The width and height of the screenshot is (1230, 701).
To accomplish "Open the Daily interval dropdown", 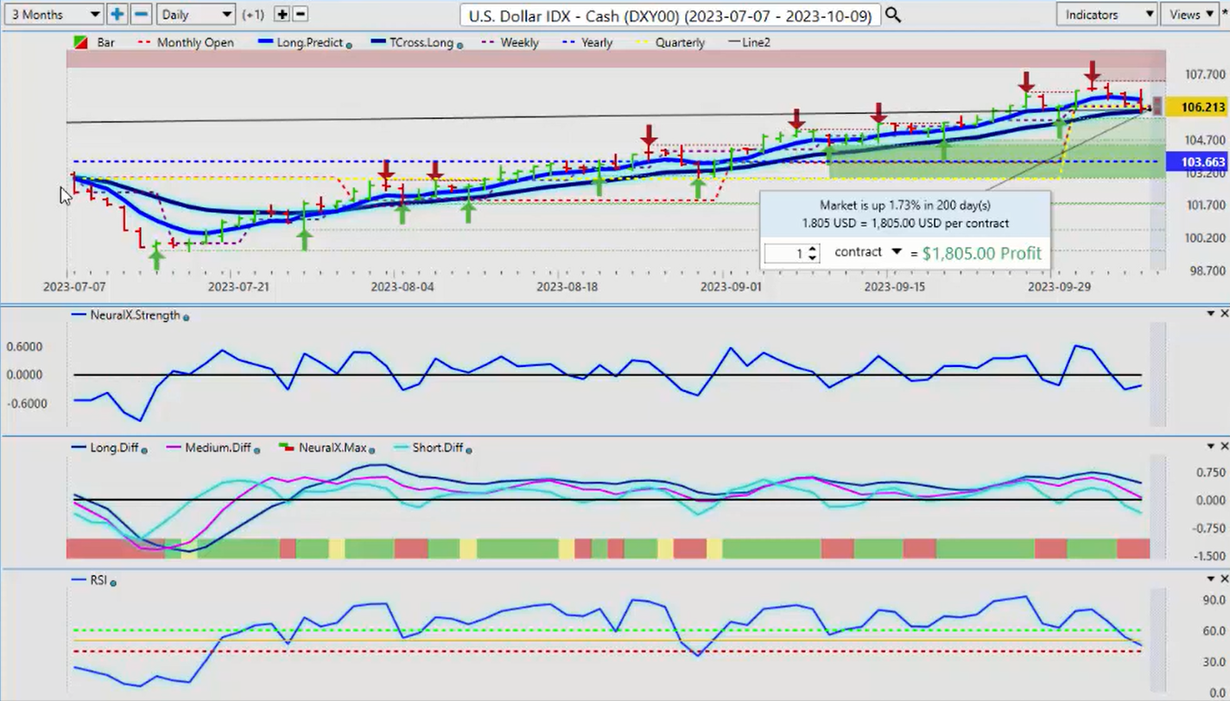I will [x=196, y=14].
